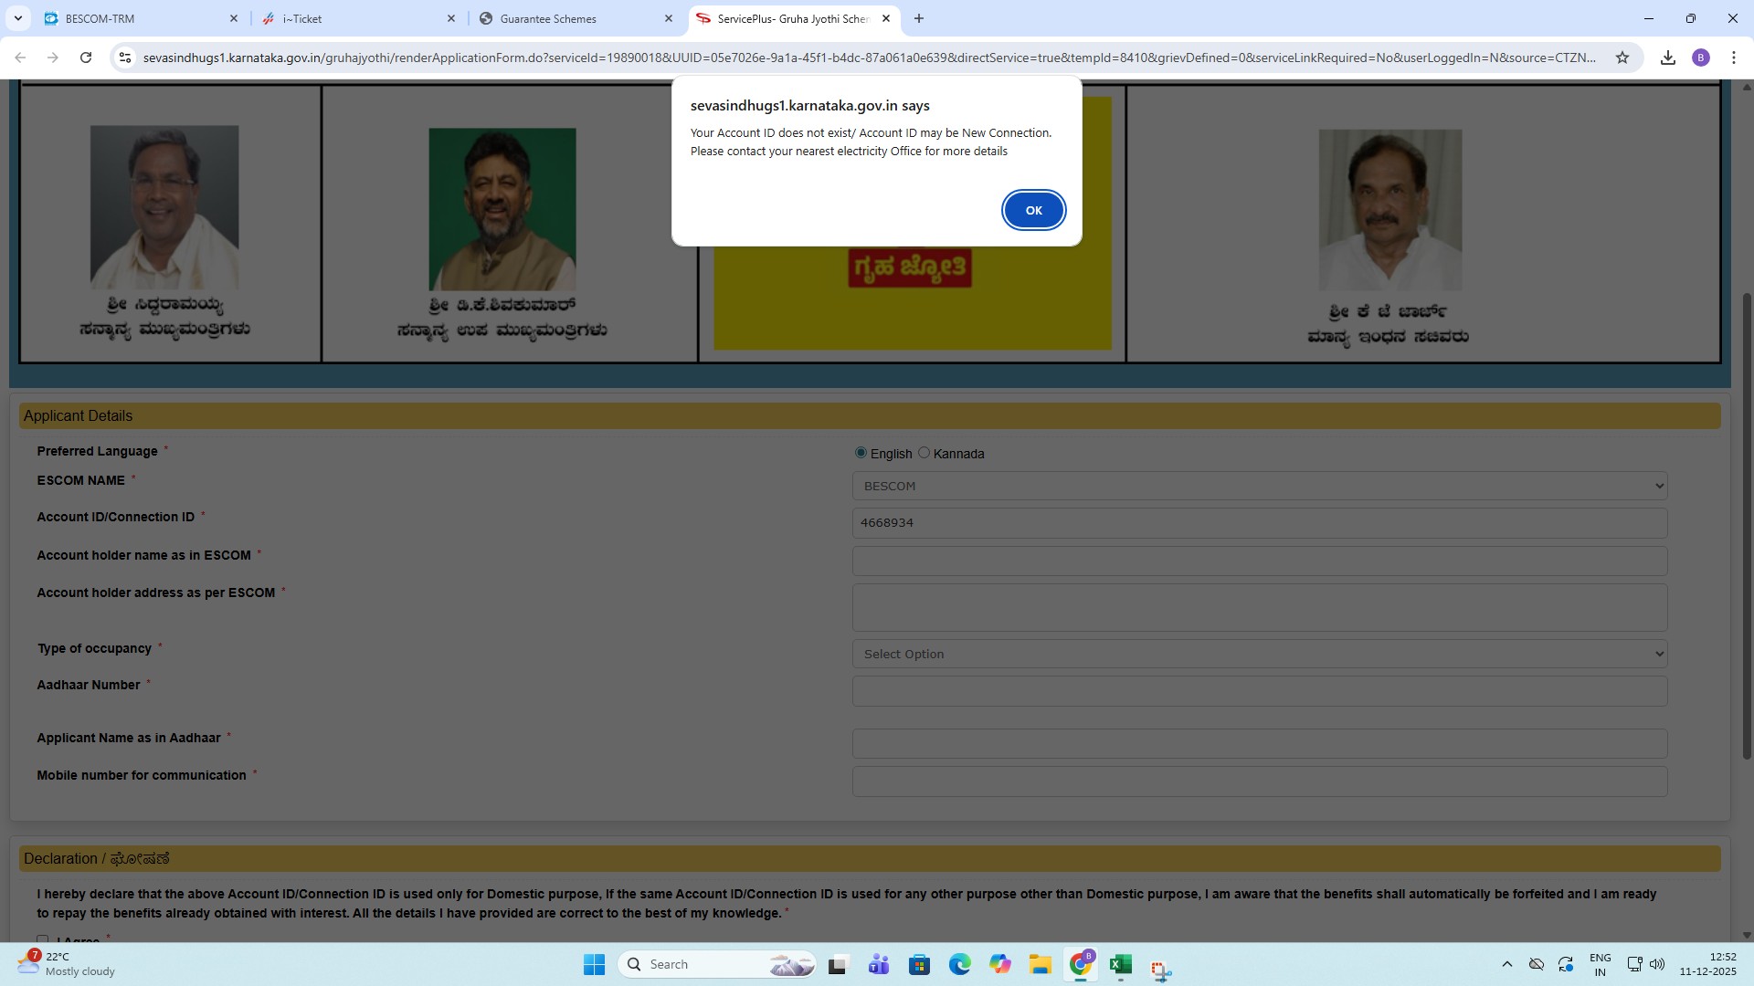Select English as preferred language
The height and width of the screenshot is (986, 1754).
(861, 453)
